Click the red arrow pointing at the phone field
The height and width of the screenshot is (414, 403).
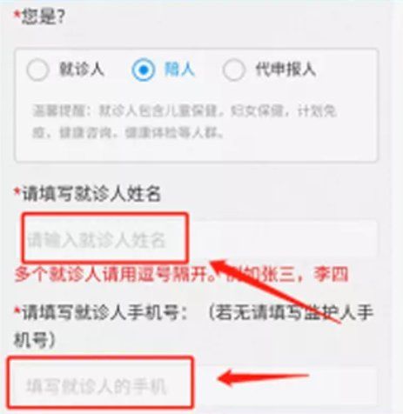(x=263, y=377)
